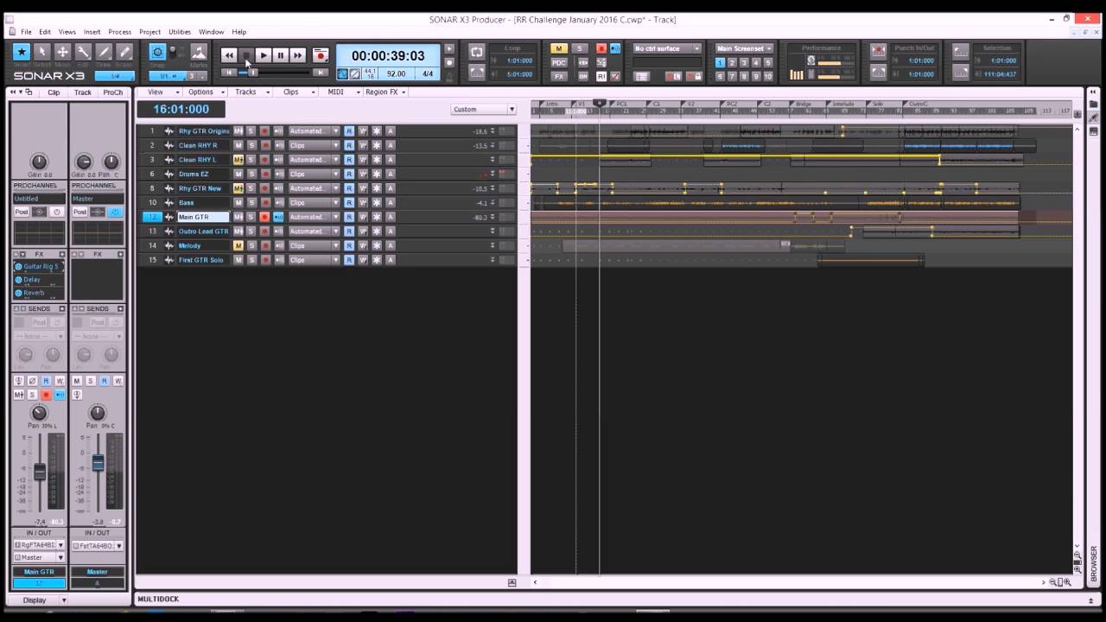Toggle Loop on/off in Loop module
The width and height of the screenshot is (1106, 622).
pos(477,52)
